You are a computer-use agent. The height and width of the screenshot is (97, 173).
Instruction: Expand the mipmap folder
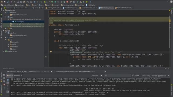pos(8,47)
